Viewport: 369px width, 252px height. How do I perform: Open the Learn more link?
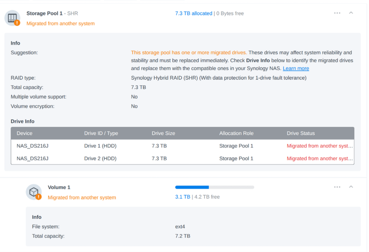296,69
